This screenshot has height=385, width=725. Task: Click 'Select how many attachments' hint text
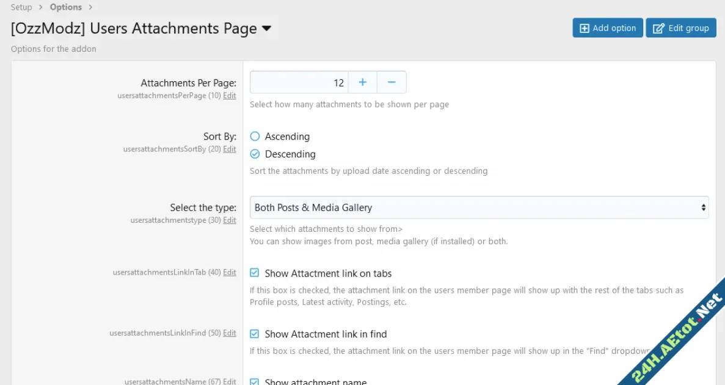[349, 104]
